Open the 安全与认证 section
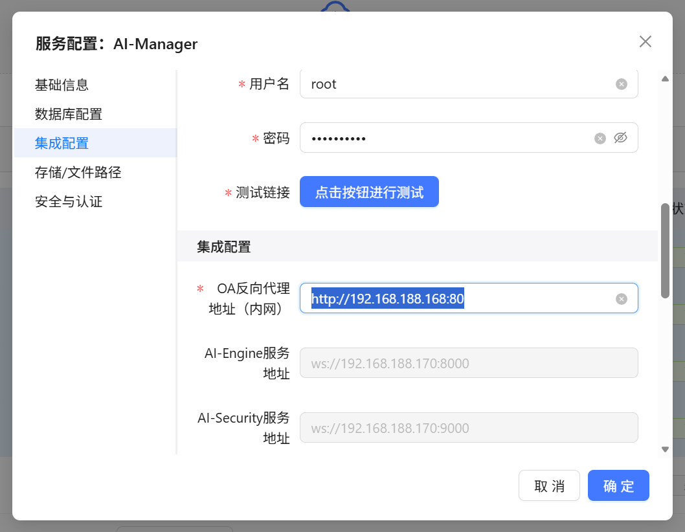Viewport: 685px width, 532px height. 69,202
